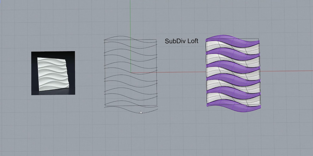Click the bottom-left corner of the wireframe rectangle

coord(105,106)
